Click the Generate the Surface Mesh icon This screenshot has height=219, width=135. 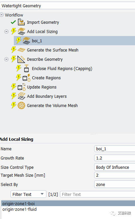click(x=21, y=50)
